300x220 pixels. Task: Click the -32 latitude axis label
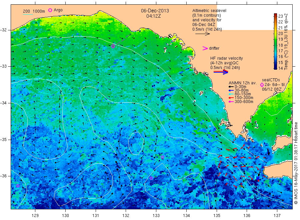click(x=3, y=30)
